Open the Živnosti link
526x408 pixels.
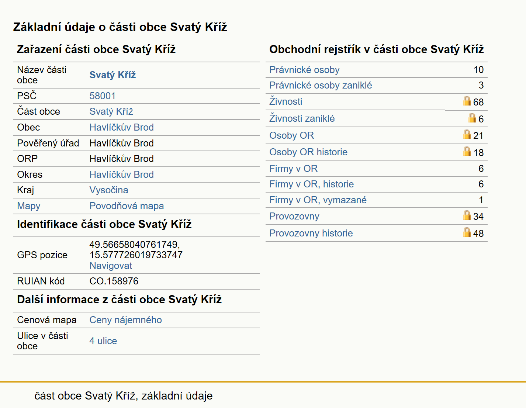pyautogui.click(x=286, y=101)
